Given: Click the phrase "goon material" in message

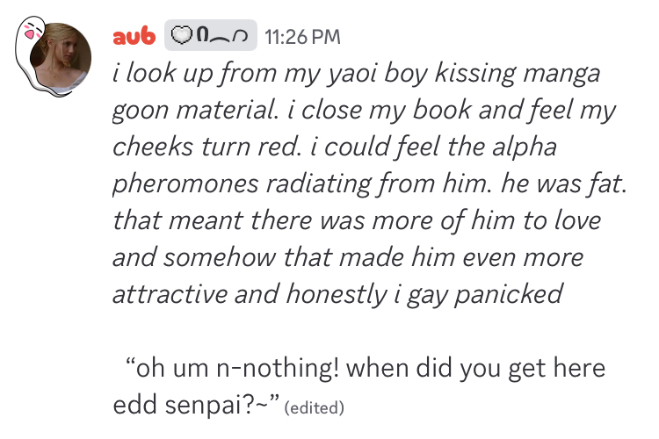Looking at the screenshot, I should (x=200, y=111).
